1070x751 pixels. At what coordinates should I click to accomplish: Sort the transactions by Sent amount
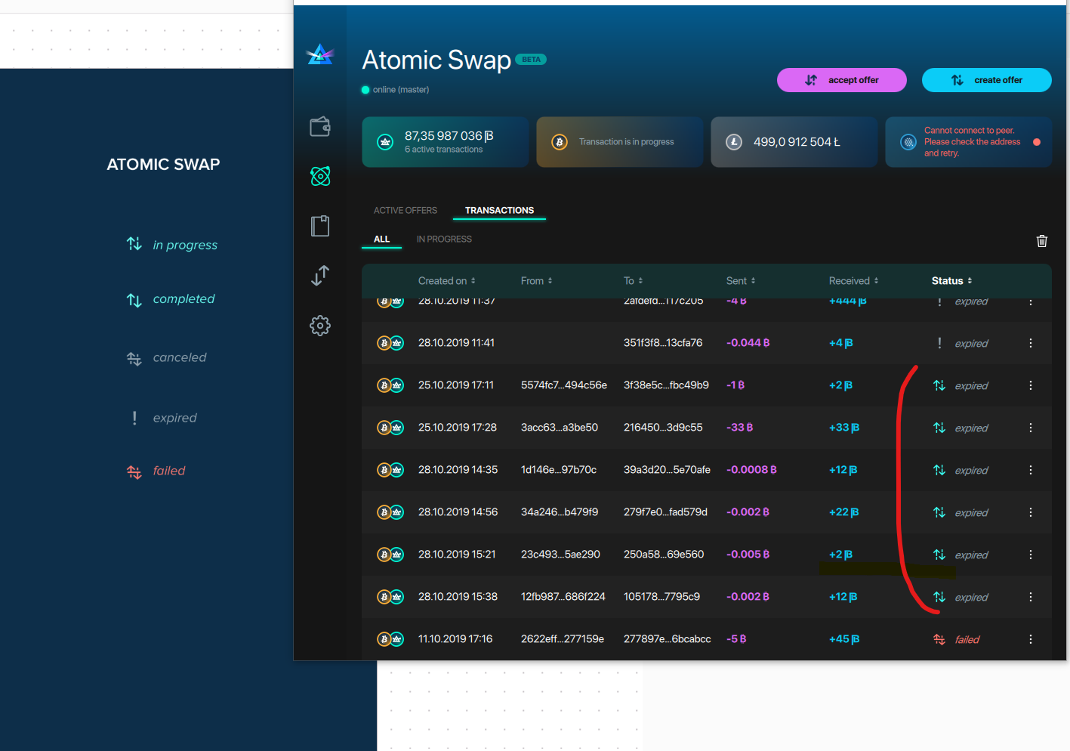click(740, 280)
